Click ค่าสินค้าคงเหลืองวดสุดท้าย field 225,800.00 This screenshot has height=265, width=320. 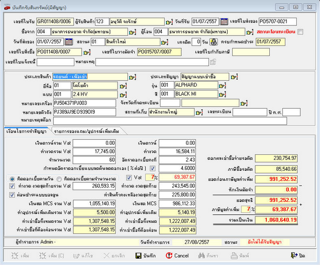[x=177, y=195]
